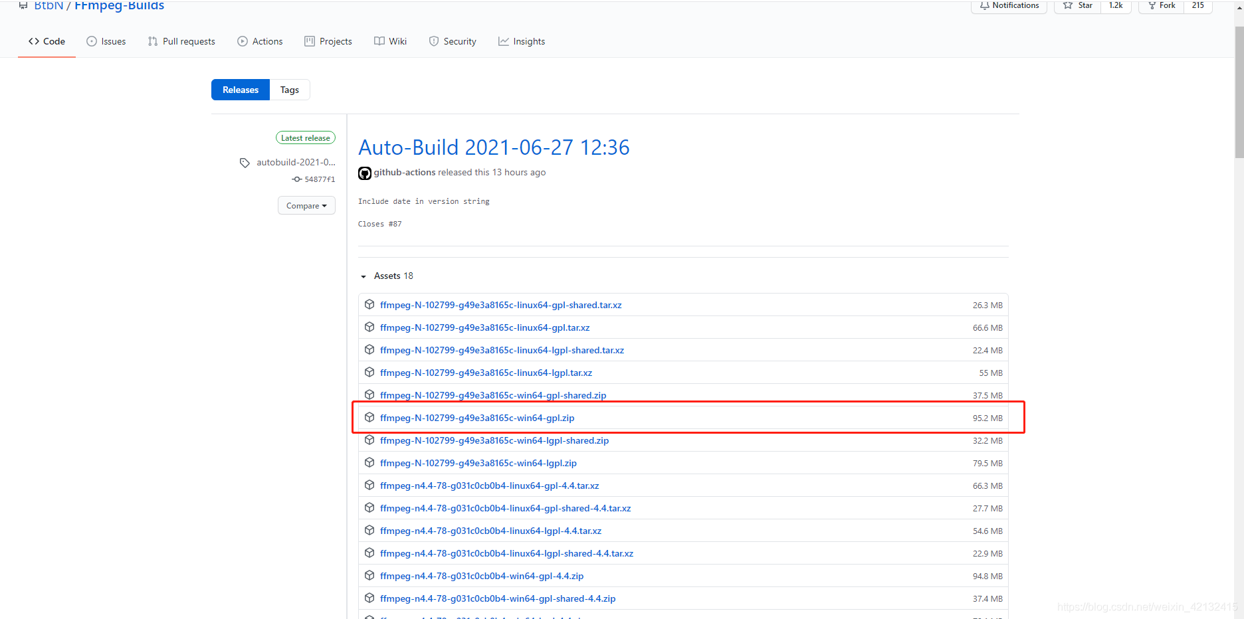Click package icon for N-102799 win64-gpl.zip
Image resolution: width=1244 pixels, height=619 pixels.
[369, 417]
